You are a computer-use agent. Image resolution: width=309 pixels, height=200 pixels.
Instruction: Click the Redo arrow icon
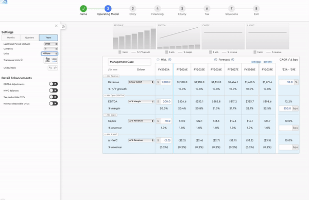click(x=56, y=68)
